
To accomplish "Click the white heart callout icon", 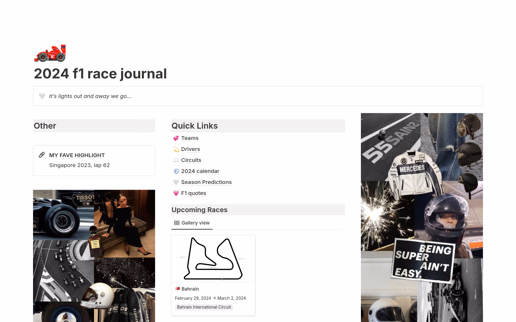I will tap(42, 96).
